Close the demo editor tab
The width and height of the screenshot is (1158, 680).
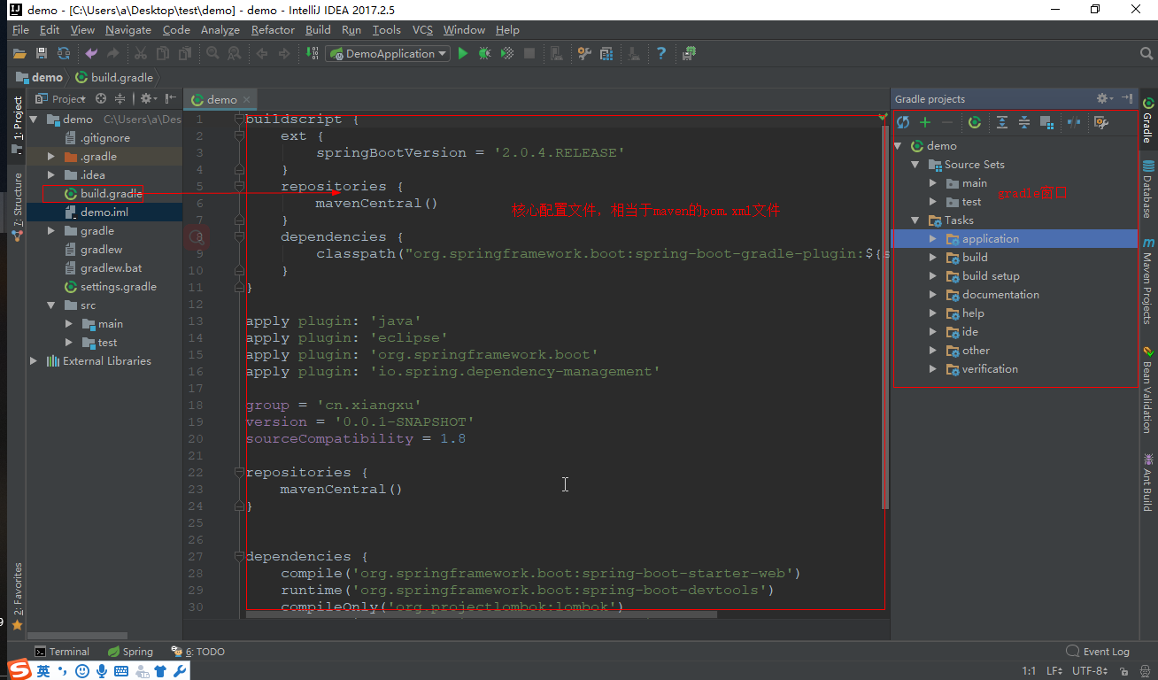tap(247, 99)
